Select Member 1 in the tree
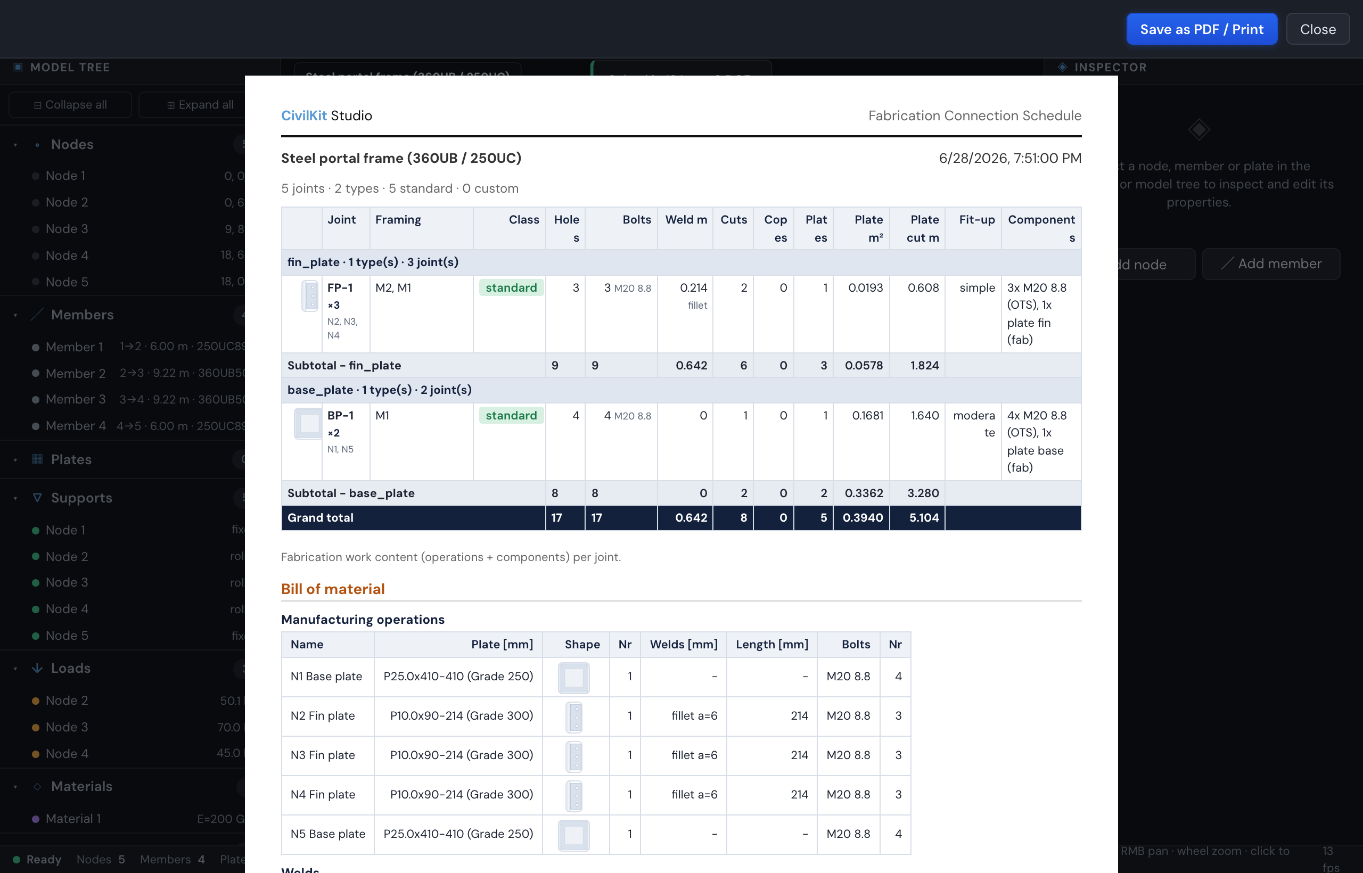The height and width of the screenshot is (873, 1363). (122, 347)
